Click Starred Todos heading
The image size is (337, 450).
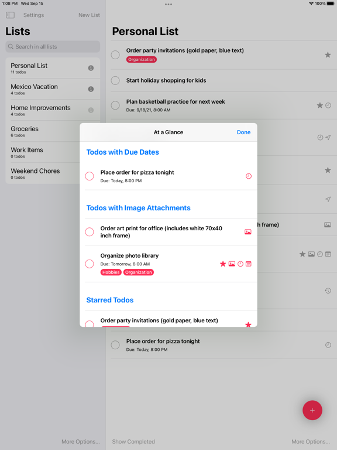point(110,300)
